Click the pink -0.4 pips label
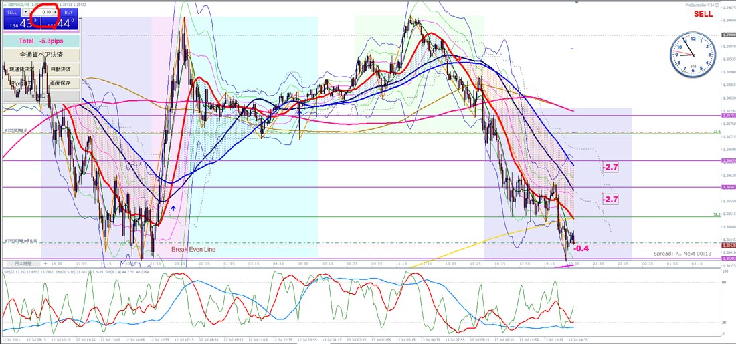 pos(581,248)
